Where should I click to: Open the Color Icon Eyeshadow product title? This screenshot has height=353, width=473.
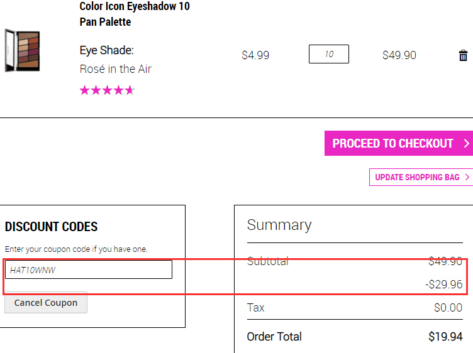135,14
